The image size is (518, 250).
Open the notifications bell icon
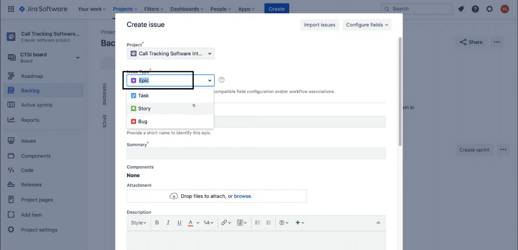461,9
